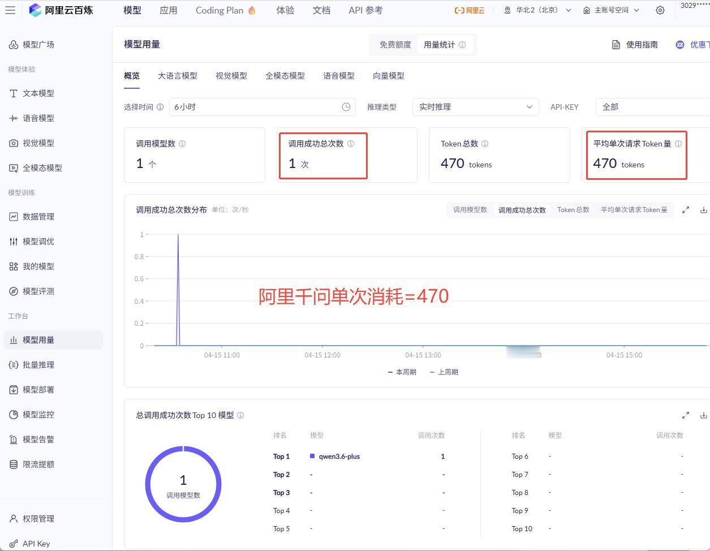Open the hamburger menu in the header
This screenshot has height=551, width=710.
pos(10,10)
